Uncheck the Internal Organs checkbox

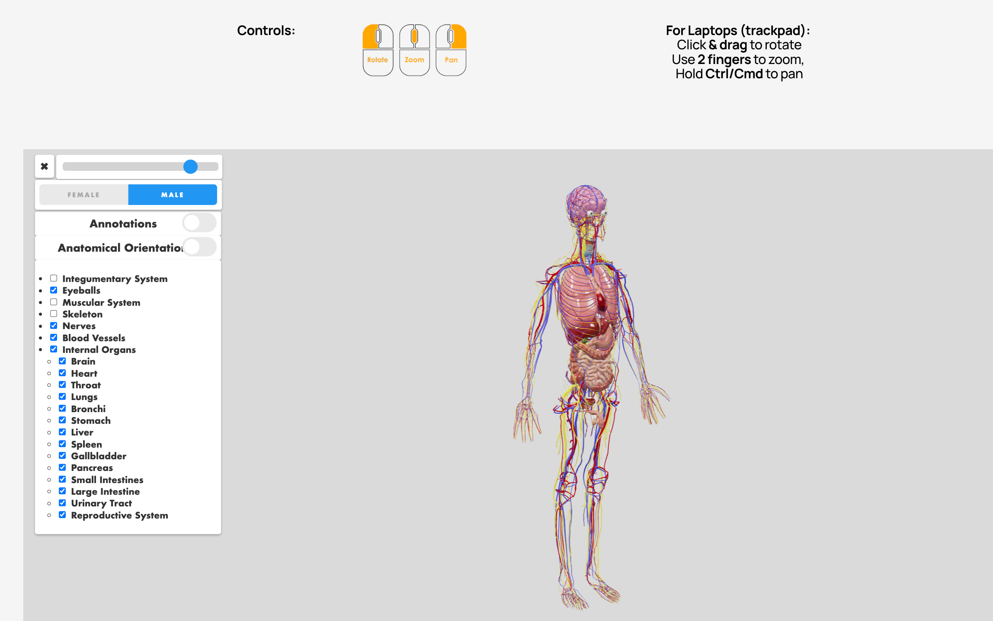click(x=54, y=349)
